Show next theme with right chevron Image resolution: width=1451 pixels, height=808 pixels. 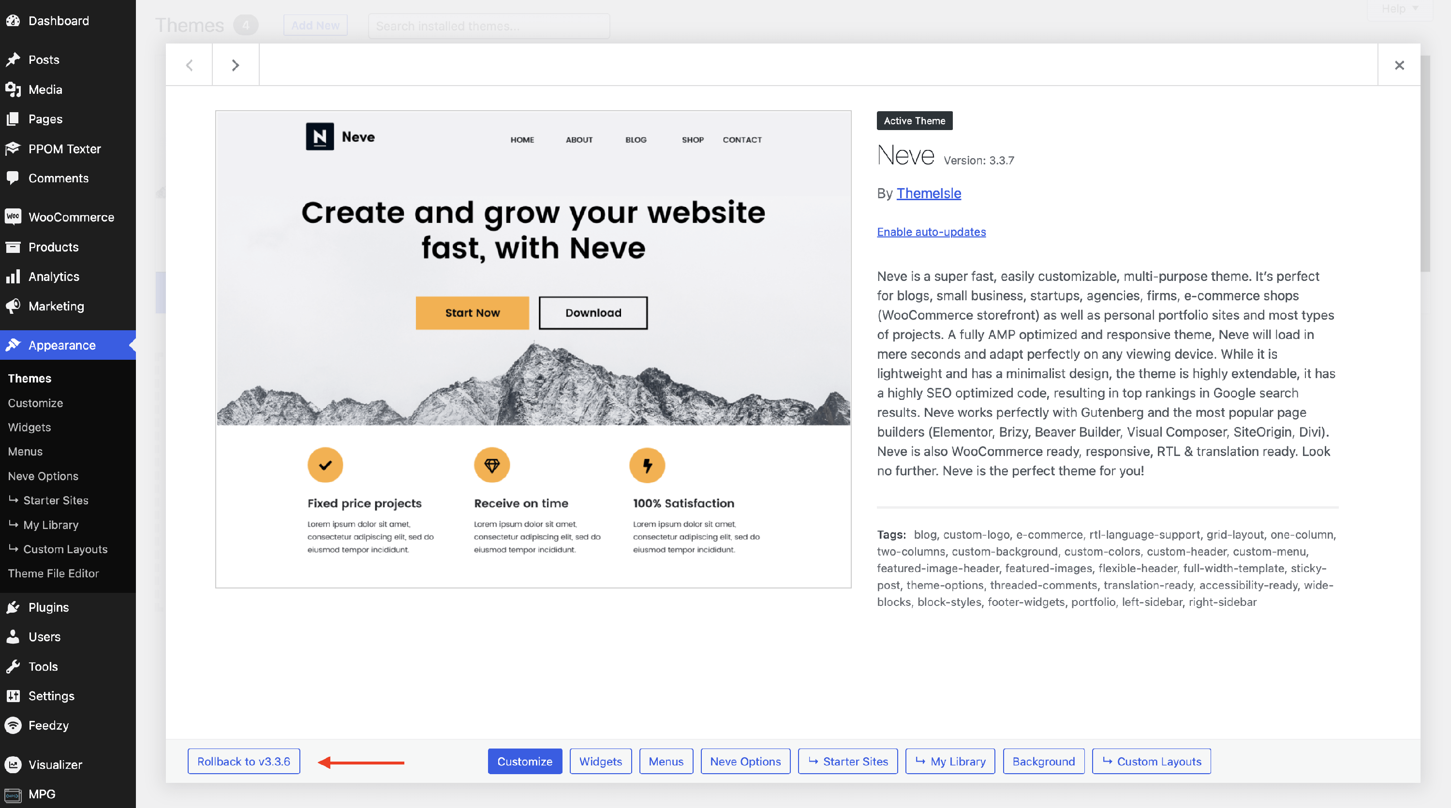236,65
